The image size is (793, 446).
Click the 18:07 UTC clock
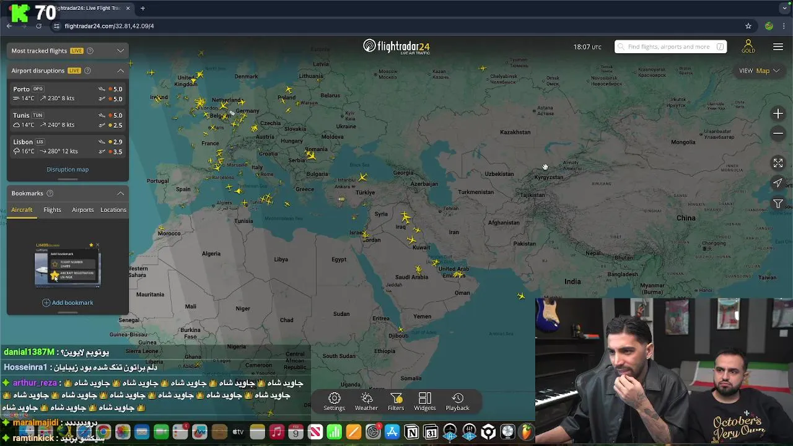tap(587, 47)
